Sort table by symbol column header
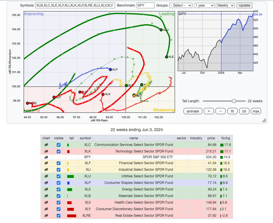This screenshot has width=273, height=223. pos(85,138)
